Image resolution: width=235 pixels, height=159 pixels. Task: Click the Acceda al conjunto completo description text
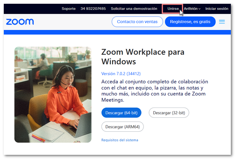tap(155, 90)
